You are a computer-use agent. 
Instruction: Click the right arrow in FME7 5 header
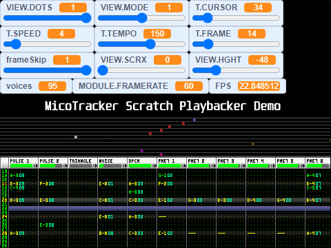(x=303, y=165)
